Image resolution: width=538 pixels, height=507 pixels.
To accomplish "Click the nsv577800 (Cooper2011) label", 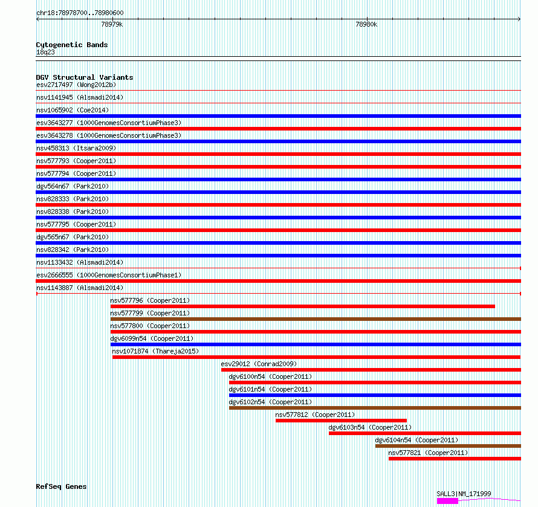I will click(x=150, y=326).
